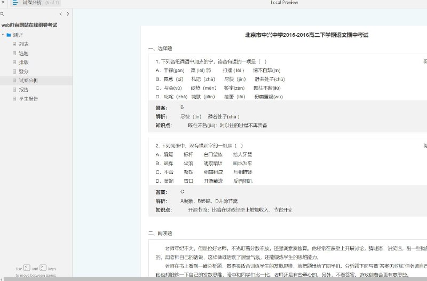Click question 2 text 下列词语中
427x281 pixels.
tap(199, 146)
